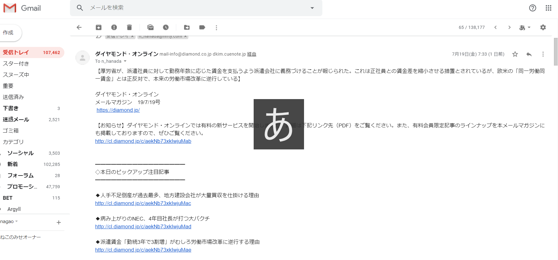Open message More options dots
Screen dimensions: 558x260
543,54
